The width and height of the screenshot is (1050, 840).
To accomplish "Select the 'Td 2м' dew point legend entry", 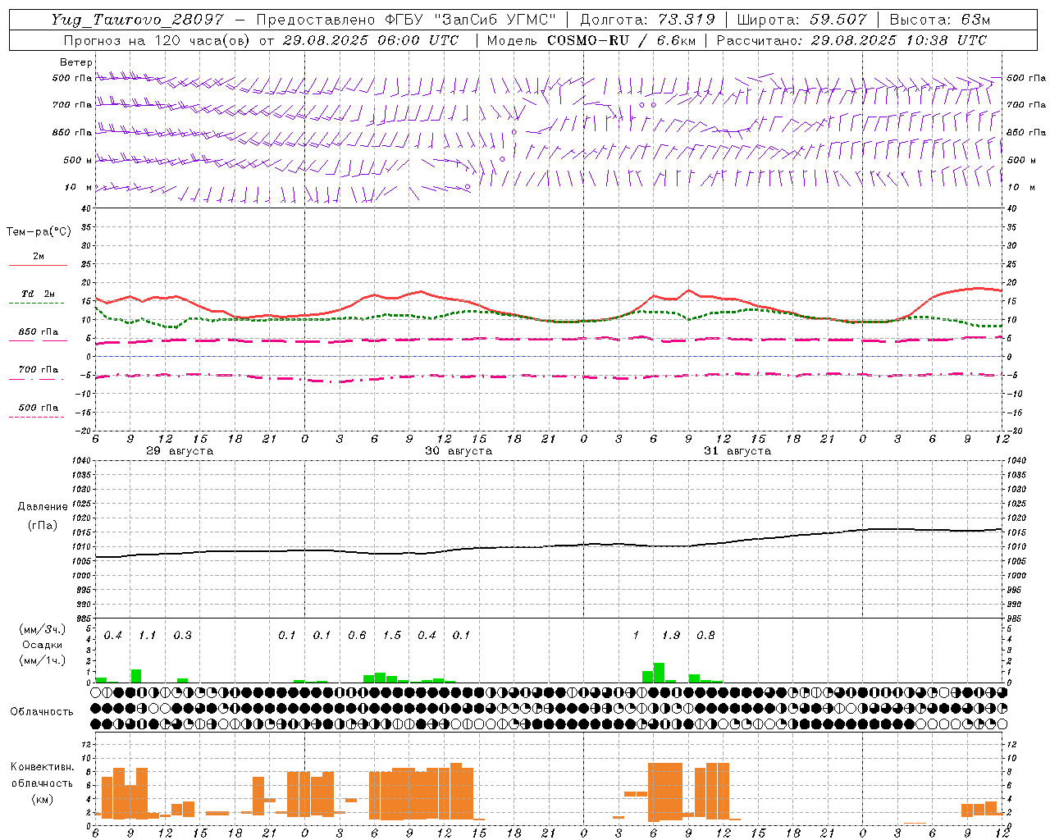I will pyautogui.click(x=38, y=294).
